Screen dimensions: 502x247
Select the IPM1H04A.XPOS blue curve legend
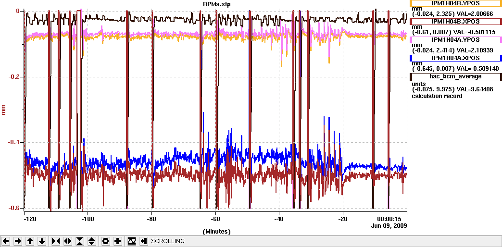[x=455, y=58]
